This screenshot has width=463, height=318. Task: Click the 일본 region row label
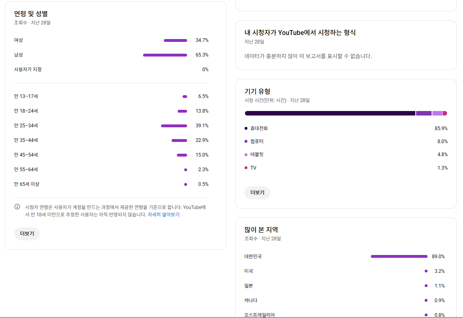(x=249, y=286)
